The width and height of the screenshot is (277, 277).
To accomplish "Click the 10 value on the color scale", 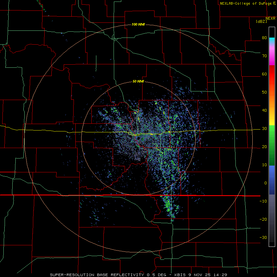I will (264, 165).
